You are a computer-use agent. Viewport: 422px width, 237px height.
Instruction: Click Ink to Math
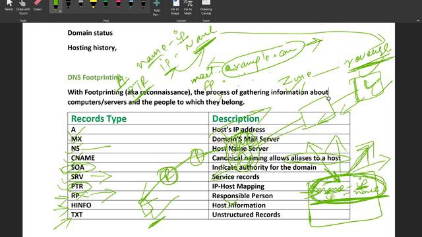pyautogui.click(x=188, y=7)
